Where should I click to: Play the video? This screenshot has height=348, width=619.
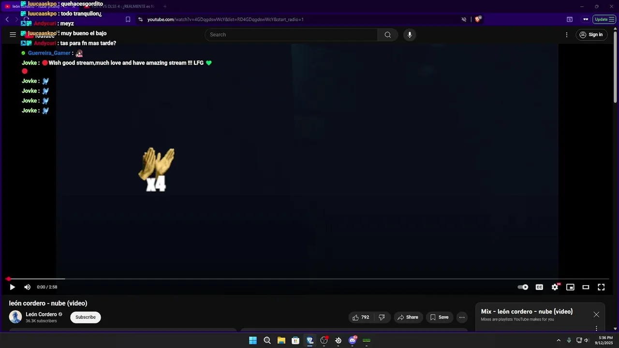tap(13, 287)
